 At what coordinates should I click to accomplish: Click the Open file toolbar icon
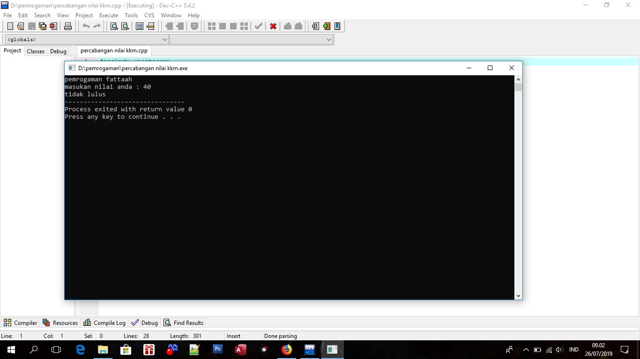pos(21,26)
